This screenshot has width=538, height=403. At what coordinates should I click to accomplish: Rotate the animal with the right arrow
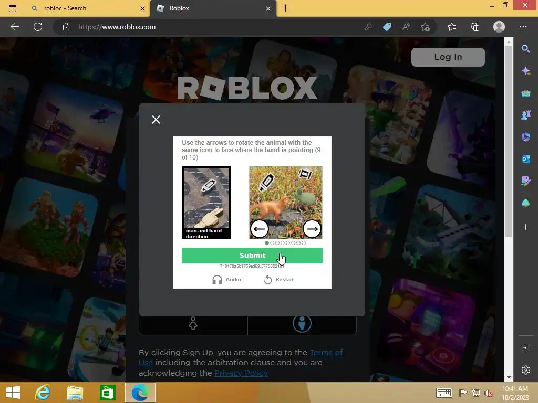click(312, 229)
